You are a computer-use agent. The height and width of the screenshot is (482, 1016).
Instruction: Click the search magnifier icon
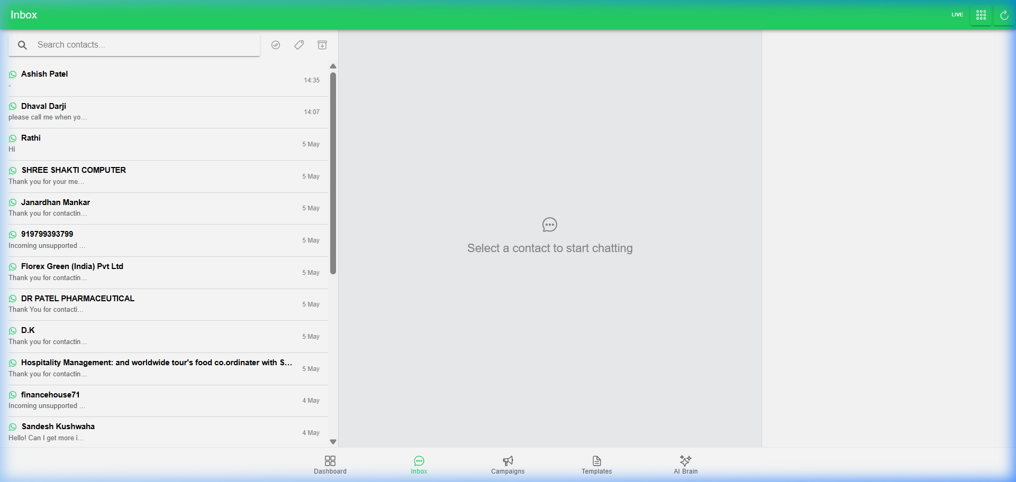tap(22, 45)
